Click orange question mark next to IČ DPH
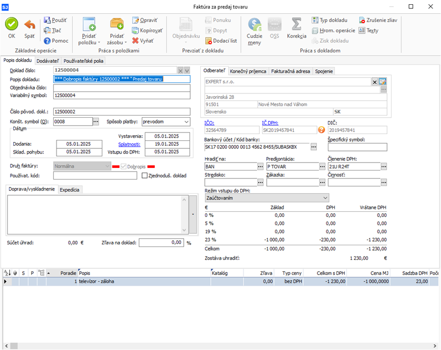The image size is (441, 350). click(x=321, y=130)
